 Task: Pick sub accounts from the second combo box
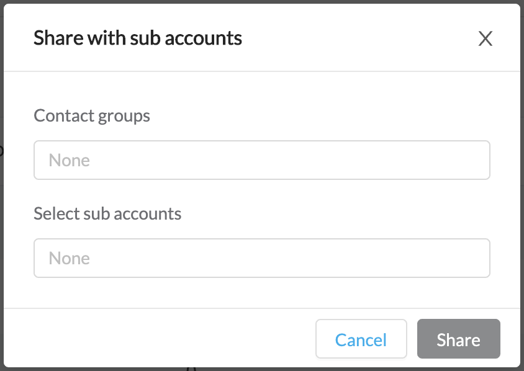click(x=261, y=258)
